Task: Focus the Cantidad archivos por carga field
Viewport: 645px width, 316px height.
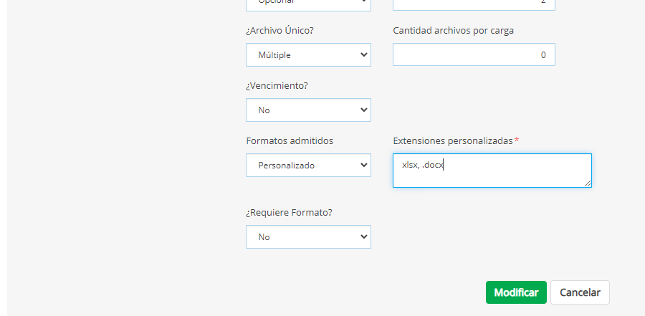Action: pyautogui.click(x=474, y=55)
